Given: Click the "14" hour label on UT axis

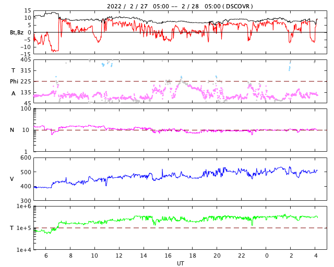Looking at the screenshot, I should [144, 256].
